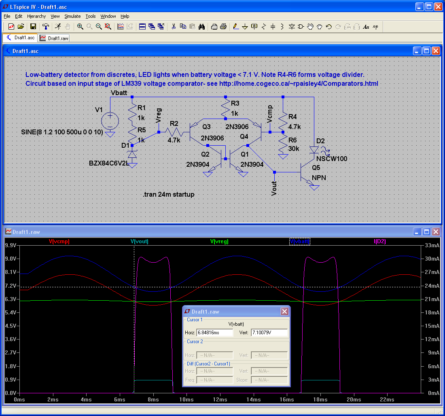Halt the simulation with hand icon

pyautogui.click(x=67, y=27)
